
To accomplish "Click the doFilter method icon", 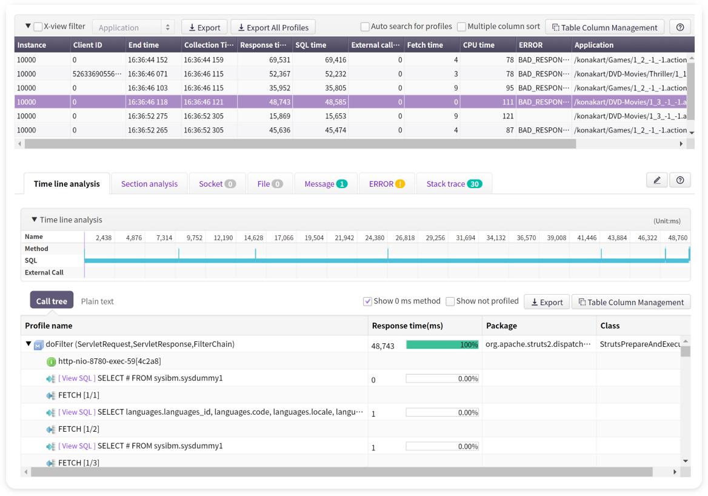I will coord(39,345).
